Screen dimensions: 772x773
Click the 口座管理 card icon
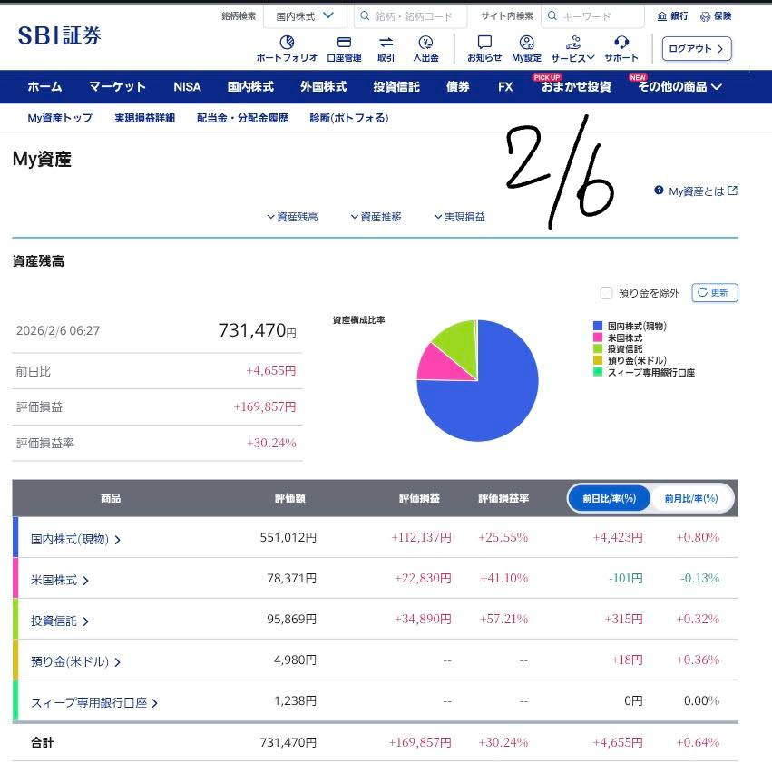point(344,43)
